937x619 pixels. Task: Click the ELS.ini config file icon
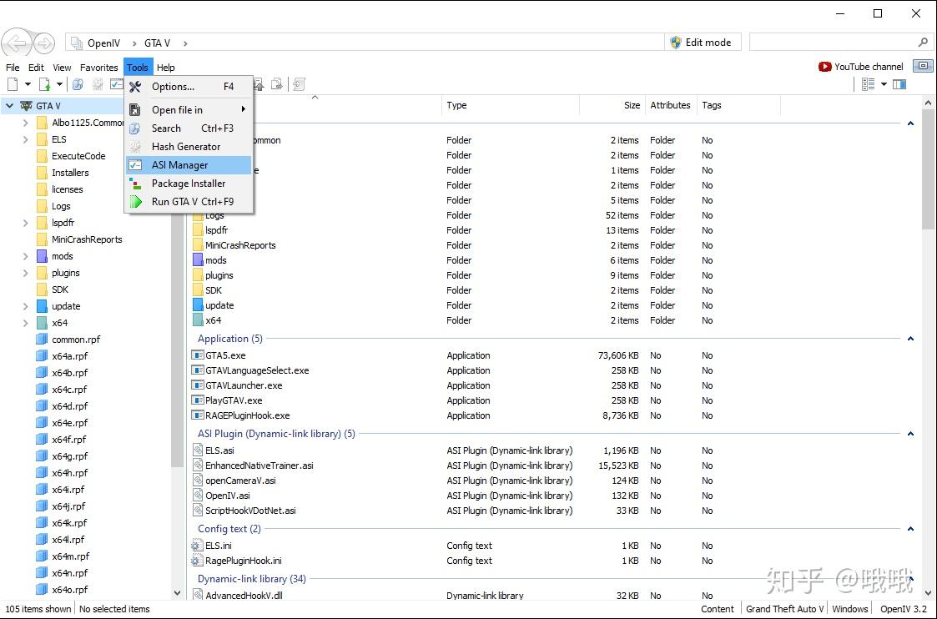(197, 546)
